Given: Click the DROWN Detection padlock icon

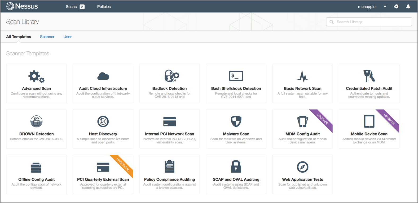Looking at the screenshot, I should pos(37,121).
